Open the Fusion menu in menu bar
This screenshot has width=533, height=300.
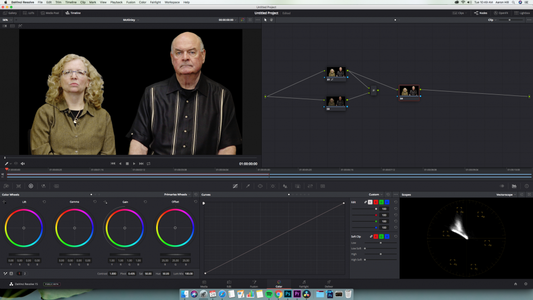(x=131, y=2)
